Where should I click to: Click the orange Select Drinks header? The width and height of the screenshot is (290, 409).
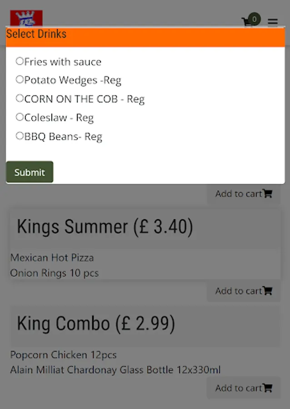click(x=145, y=36)
